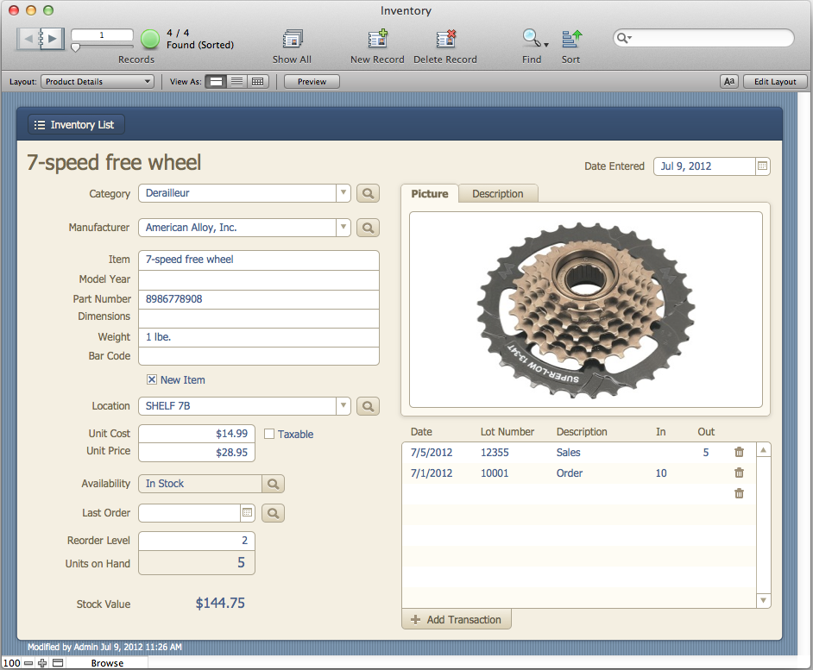Switch to the Picture tab
Viewport: 813px width, 670px height.
[x=430, y=194]
